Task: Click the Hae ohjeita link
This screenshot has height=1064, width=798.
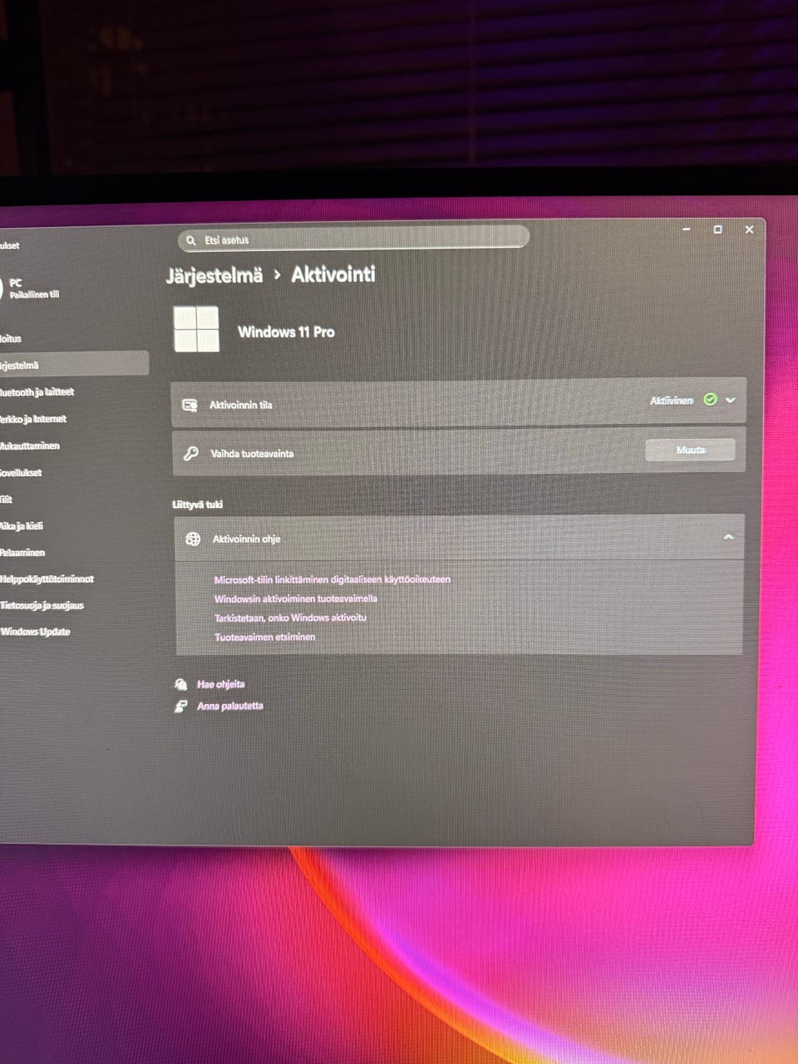Action: coord(220,684)
